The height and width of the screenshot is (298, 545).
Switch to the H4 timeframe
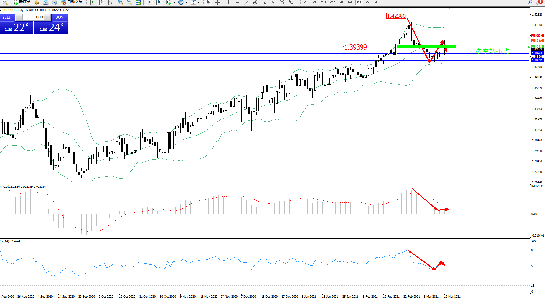(x=350, y=3)
